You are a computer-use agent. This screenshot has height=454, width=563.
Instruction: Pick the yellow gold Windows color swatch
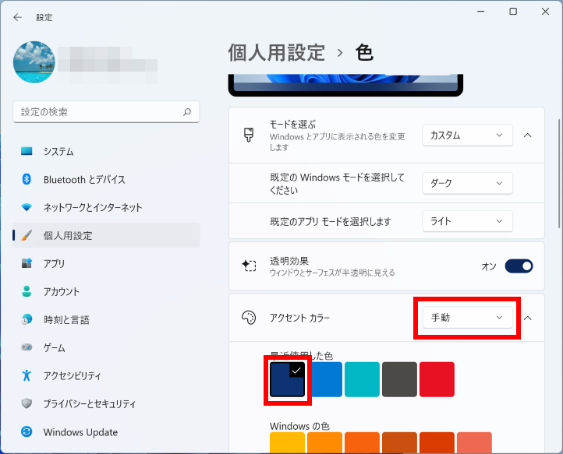click(x=287, y=443)
